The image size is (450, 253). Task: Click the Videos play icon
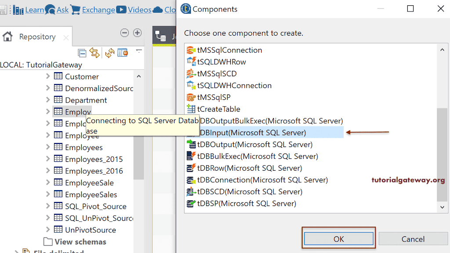(121, 10)
